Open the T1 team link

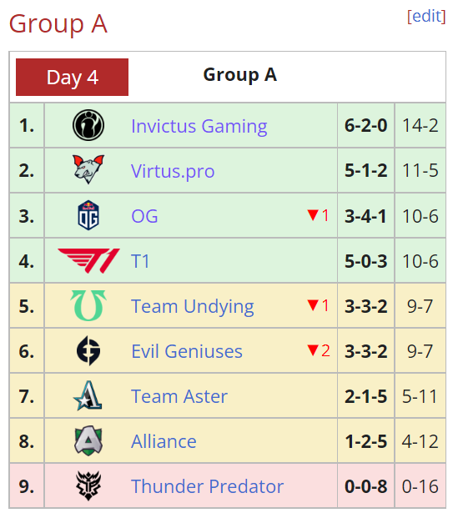(x=140, y=261)
